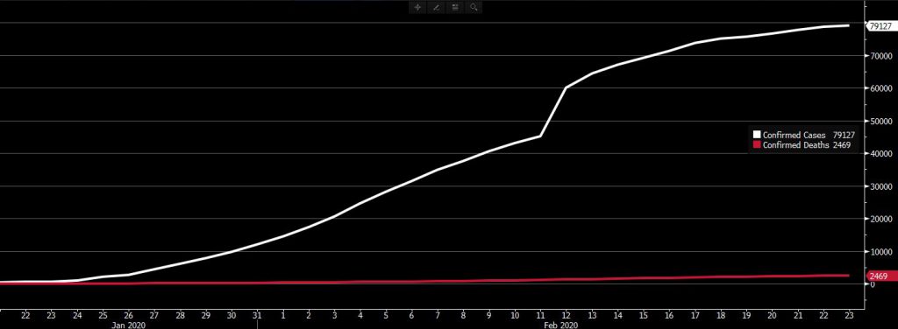Click the 0 y-axis label
Screen dimensions: 898x329
[x=873, y=284]
